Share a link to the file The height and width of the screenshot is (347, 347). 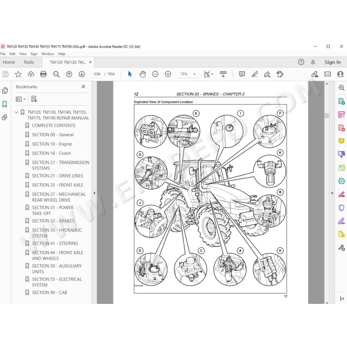[x=315, y=74]
